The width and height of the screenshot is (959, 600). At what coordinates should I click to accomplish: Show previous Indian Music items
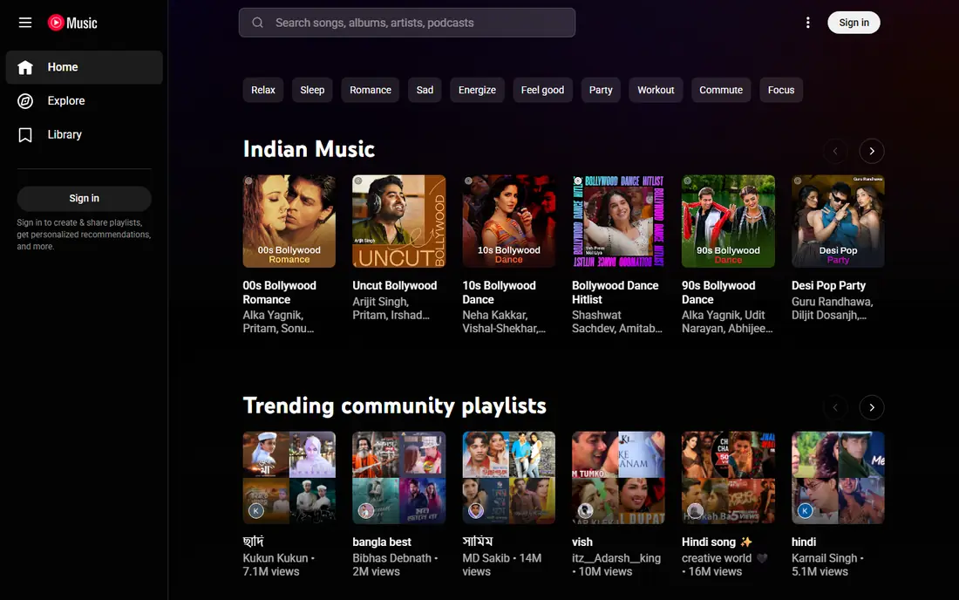pyautogui.click(x=835, y=151)
